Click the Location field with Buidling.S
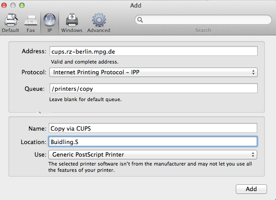 153,141
